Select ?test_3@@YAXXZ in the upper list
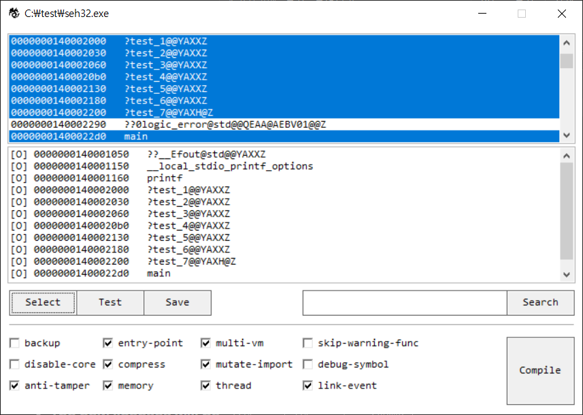This screenshot has height=415, width=583. coord(284,65)
